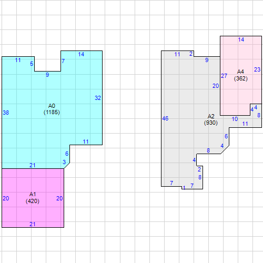Select the 32 dimension on A0's right side

point(98,98)
